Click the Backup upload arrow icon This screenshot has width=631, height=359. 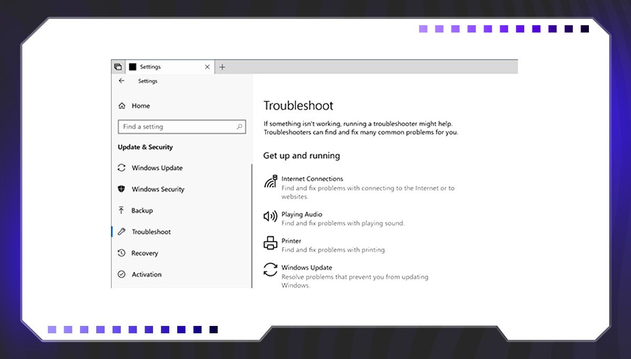121,210
